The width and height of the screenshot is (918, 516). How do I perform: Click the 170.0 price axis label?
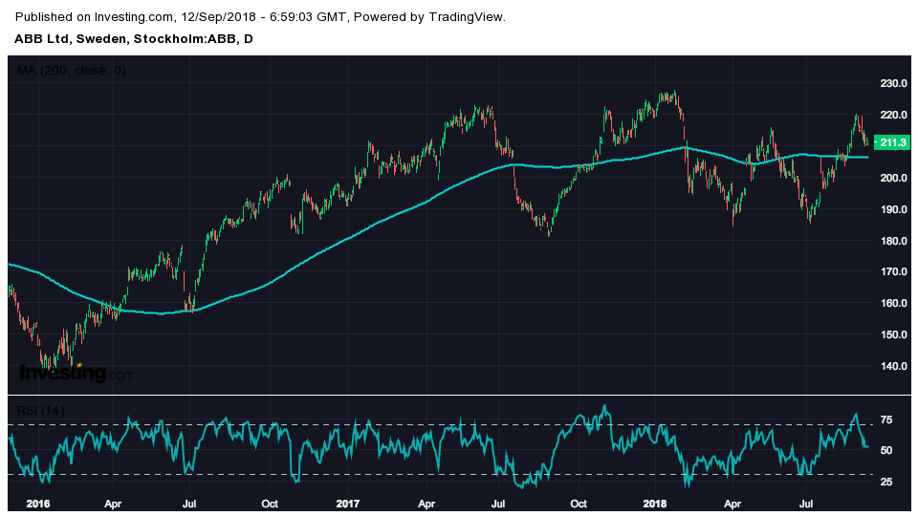[893, 272]
